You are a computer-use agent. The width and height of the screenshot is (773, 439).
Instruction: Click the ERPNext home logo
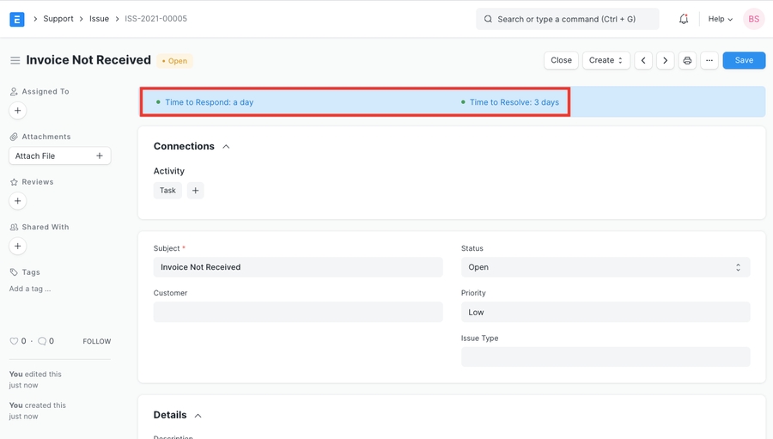17,19
